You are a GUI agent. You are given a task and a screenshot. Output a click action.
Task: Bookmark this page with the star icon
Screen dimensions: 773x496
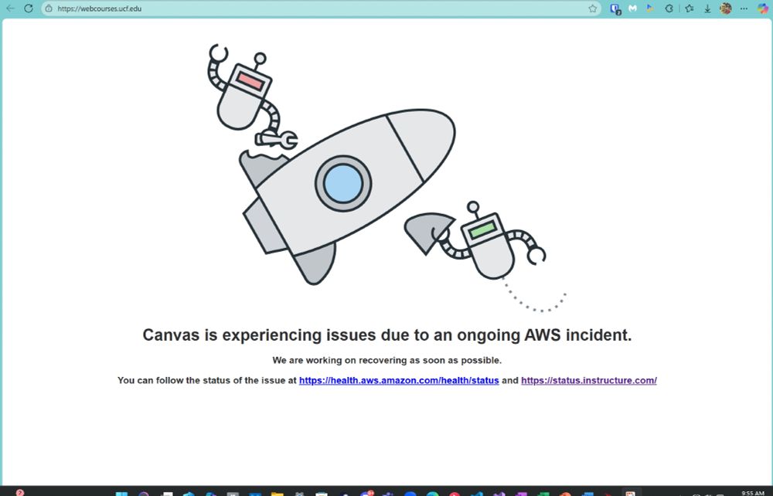(x=593, y=8)
